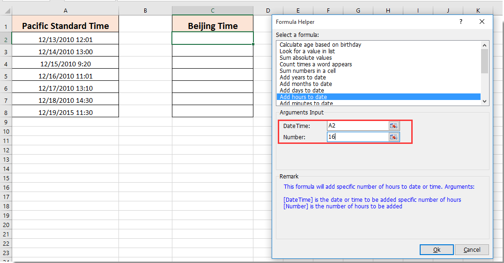Select cell C2 under Beijing Time

click(213, 38)
